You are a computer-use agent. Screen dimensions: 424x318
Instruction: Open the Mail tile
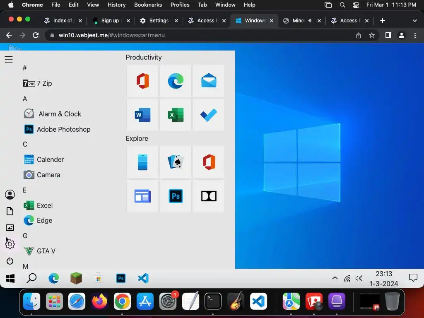click(x=209, y=81)
